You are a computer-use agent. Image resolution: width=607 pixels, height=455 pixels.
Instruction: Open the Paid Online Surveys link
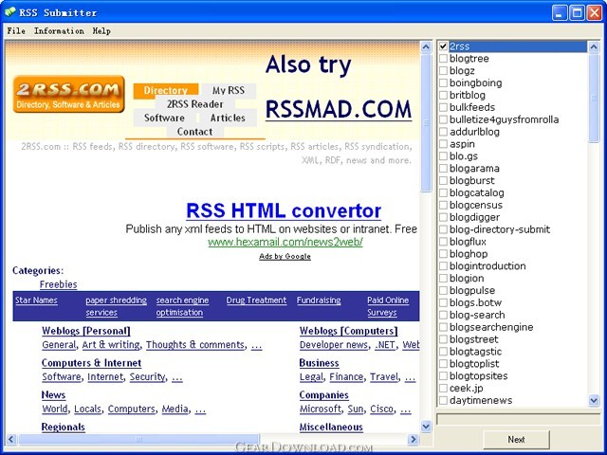pyautogui.click(x=388, y=306)
